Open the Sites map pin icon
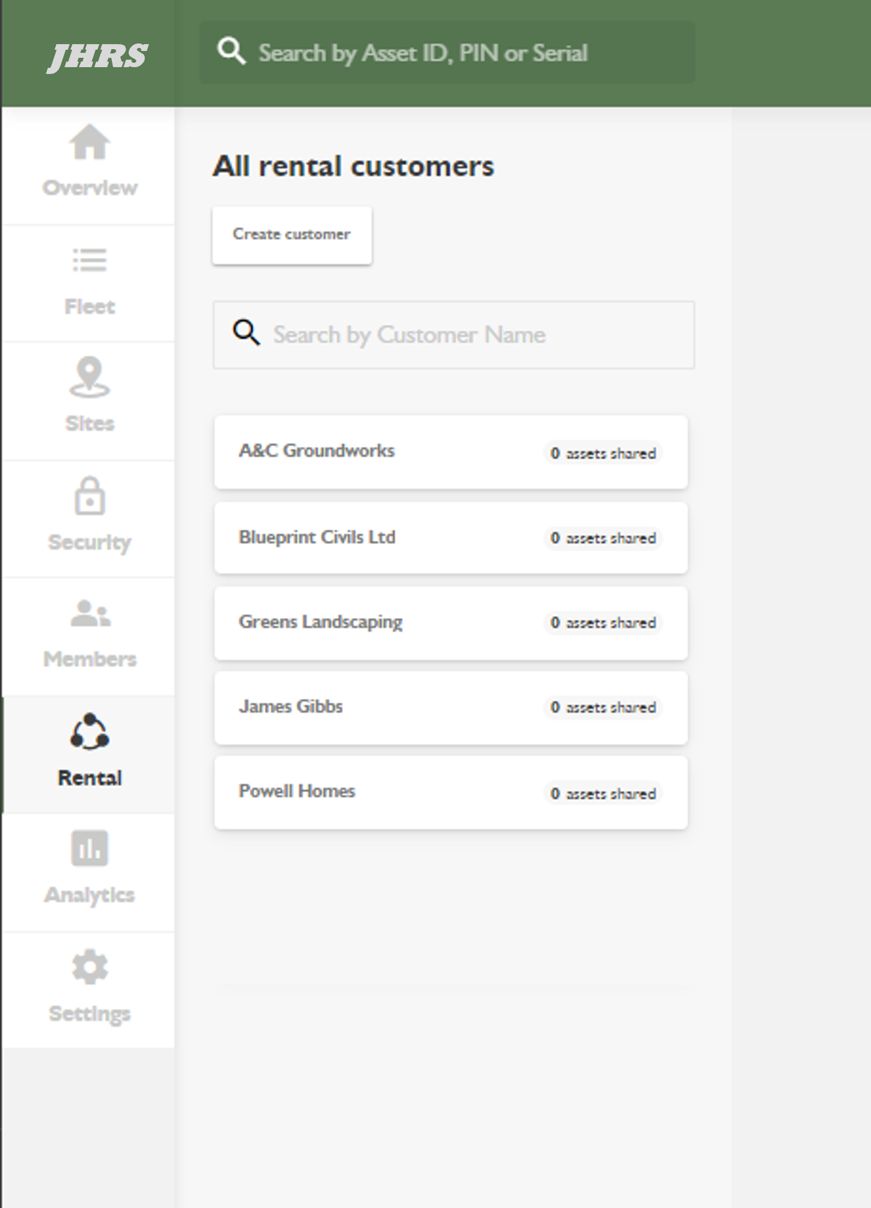 tap(89, 377)
